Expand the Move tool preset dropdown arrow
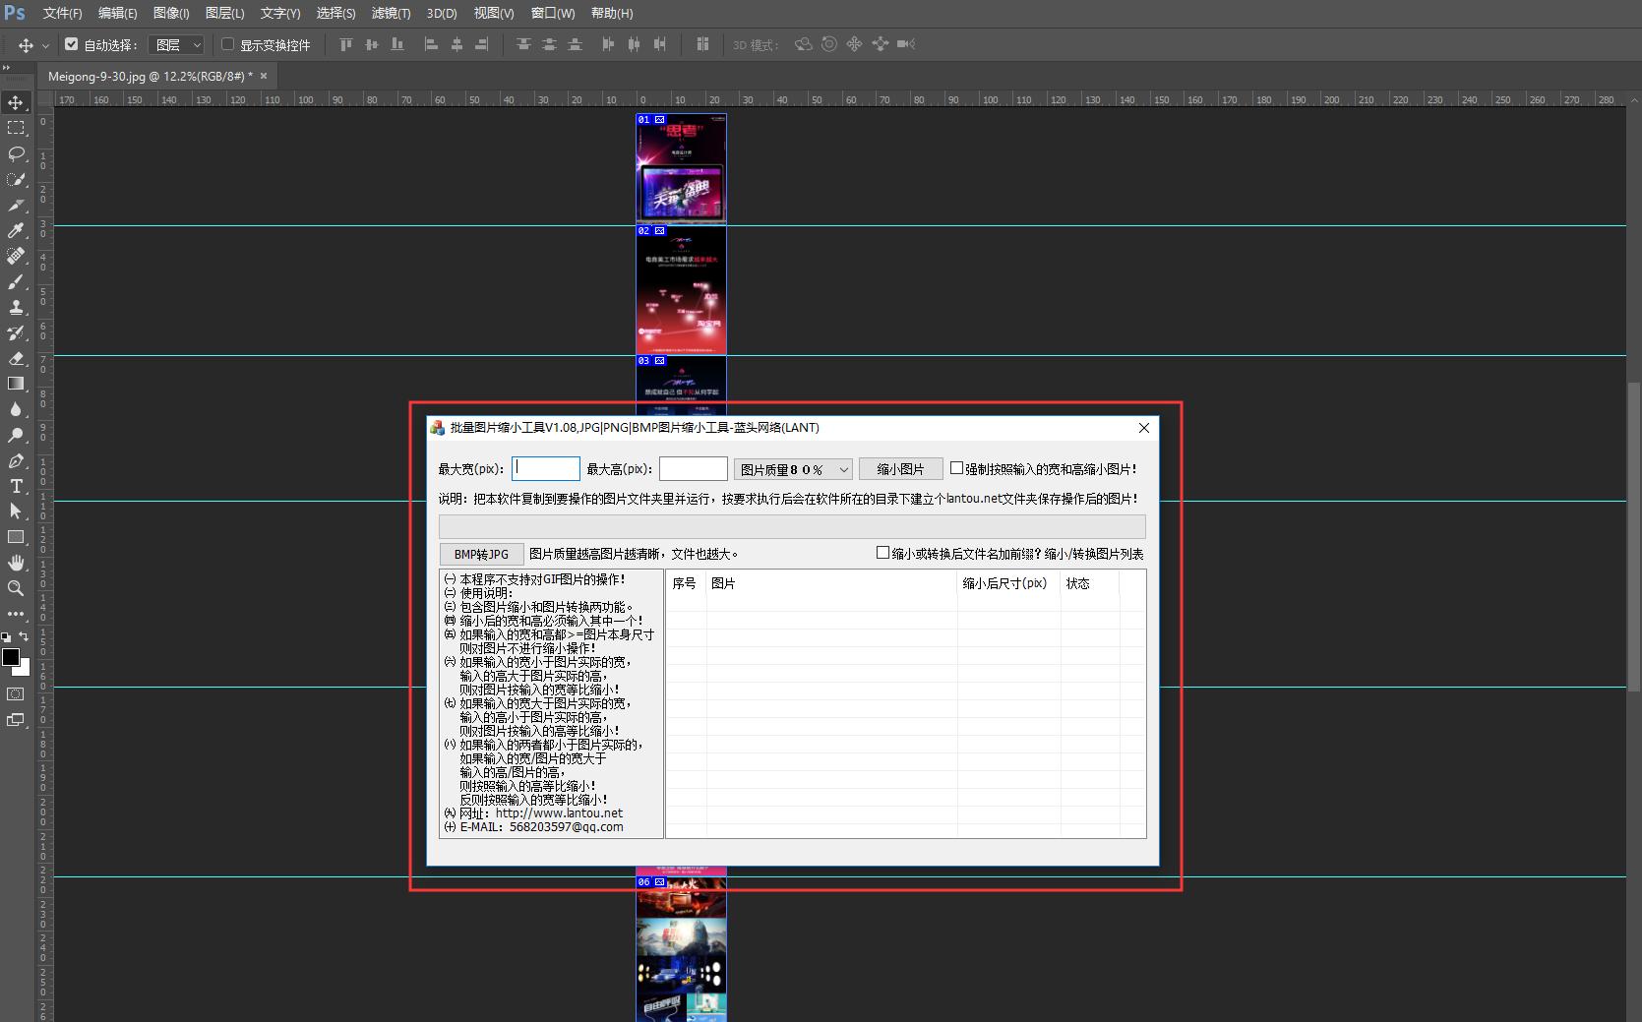This screenshot has width=1642, height=1022. coord(45,45)
